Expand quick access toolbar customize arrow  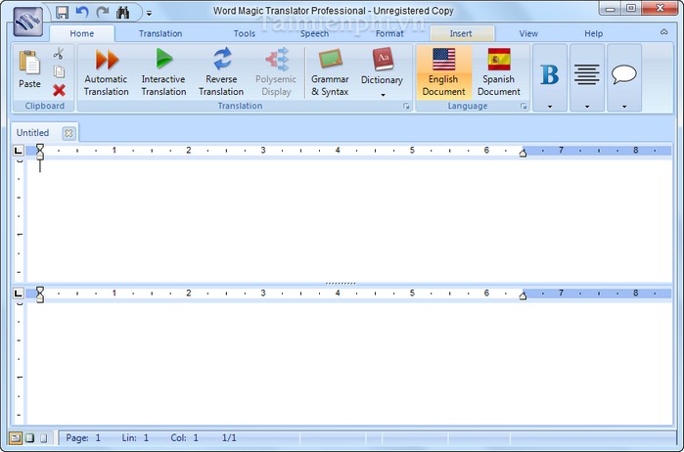click(x=149, y=13)
